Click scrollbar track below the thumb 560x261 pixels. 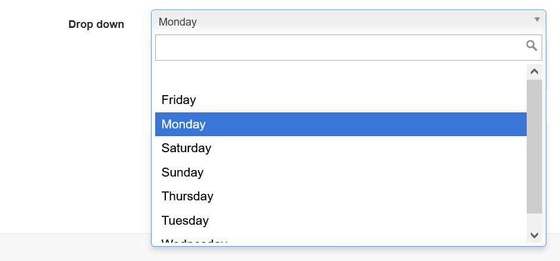tap(534, 221)
